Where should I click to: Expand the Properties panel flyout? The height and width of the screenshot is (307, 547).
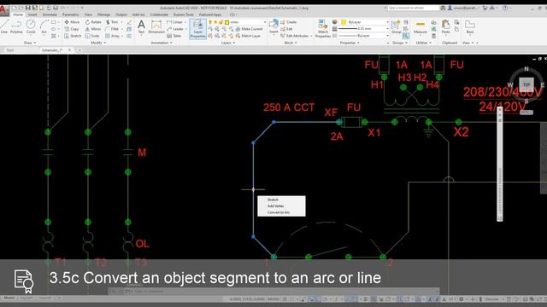[x=350, y=43]
